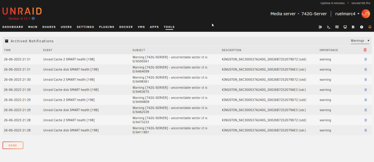This screenshot has height=162, width=374.
Task: Click the subject ending 0/6473233
Action: tap(170, 120)
